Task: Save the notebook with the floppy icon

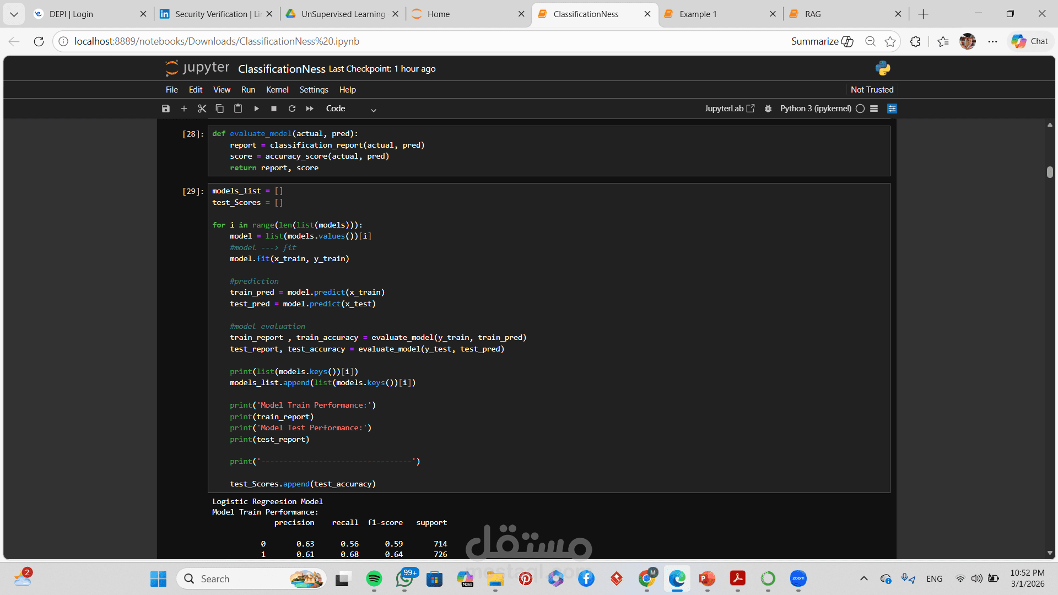Action: pyautogui.click(x=166, y=109)
